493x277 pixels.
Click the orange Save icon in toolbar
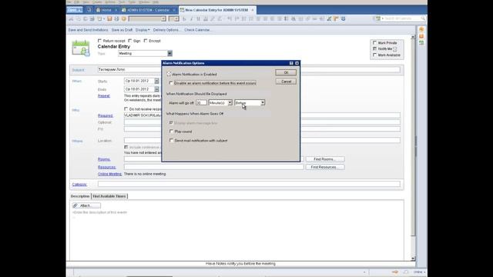point(109,19)
